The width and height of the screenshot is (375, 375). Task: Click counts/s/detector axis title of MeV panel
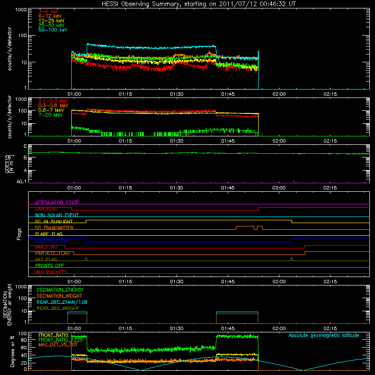(9, 117)
